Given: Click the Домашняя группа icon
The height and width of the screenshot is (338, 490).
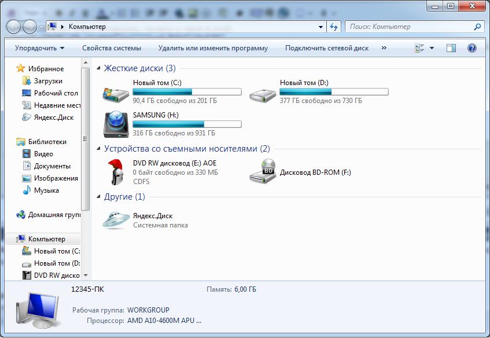Looking at the screenshot, I should [x=21, y=215].
